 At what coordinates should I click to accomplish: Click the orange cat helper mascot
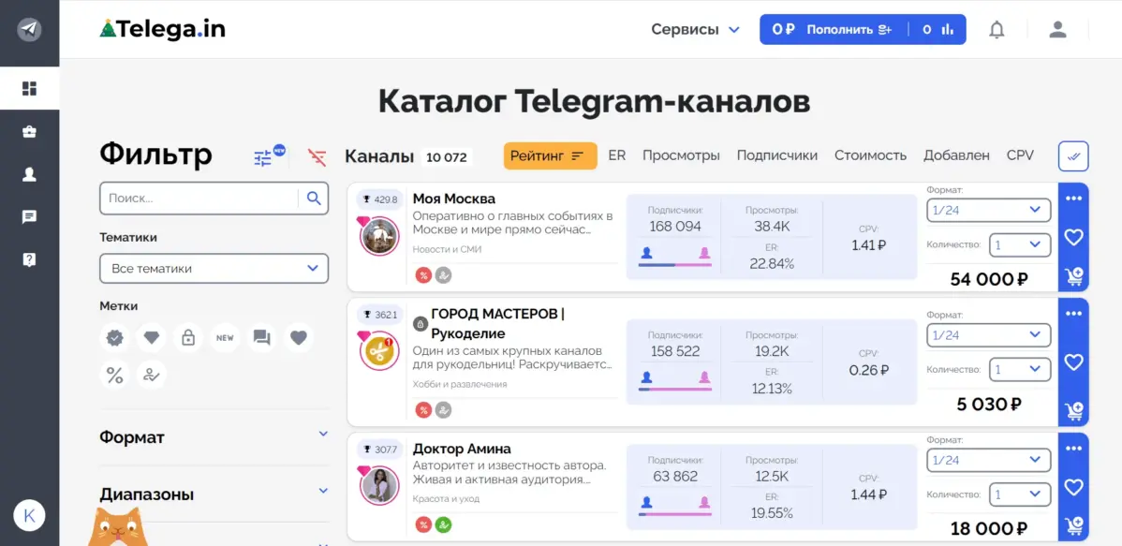pyautogui.click(x=118, y=528)
